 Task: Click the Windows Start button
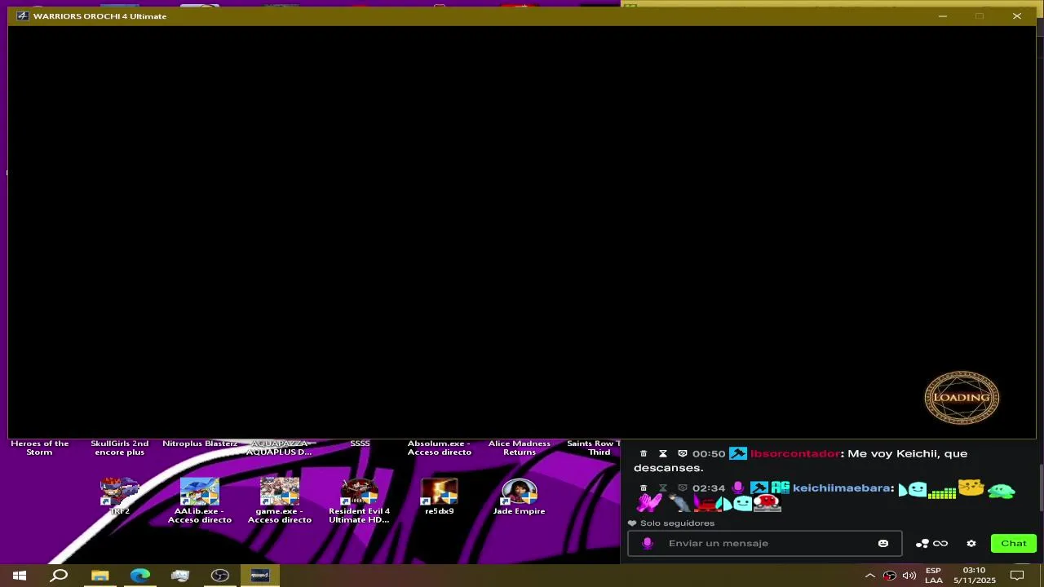pos(20,576)
